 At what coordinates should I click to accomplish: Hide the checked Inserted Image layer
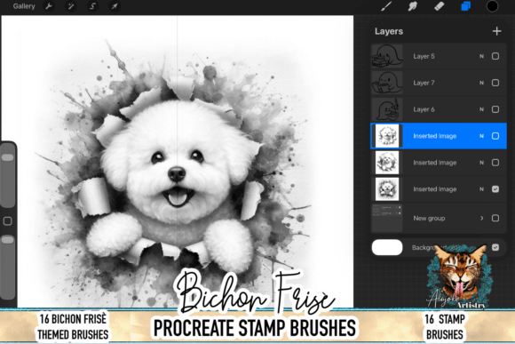coord(495,189)
